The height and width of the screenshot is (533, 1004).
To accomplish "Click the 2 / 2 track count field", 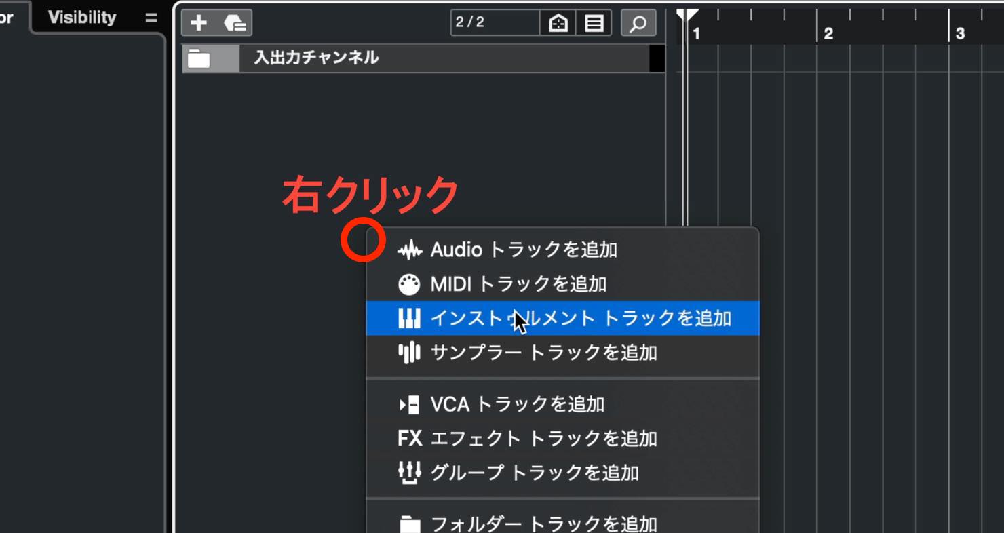I will tap(495, 22).
